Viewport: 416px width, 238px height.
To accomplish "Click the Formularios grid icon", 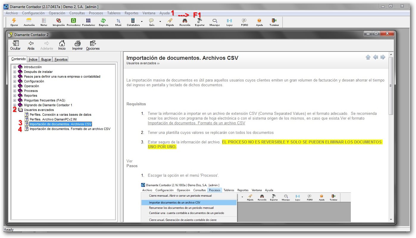I will [x=88, y=21].
